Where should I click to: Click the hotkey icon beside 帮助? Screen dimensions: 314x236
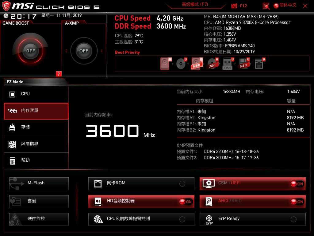click(12, 161)
